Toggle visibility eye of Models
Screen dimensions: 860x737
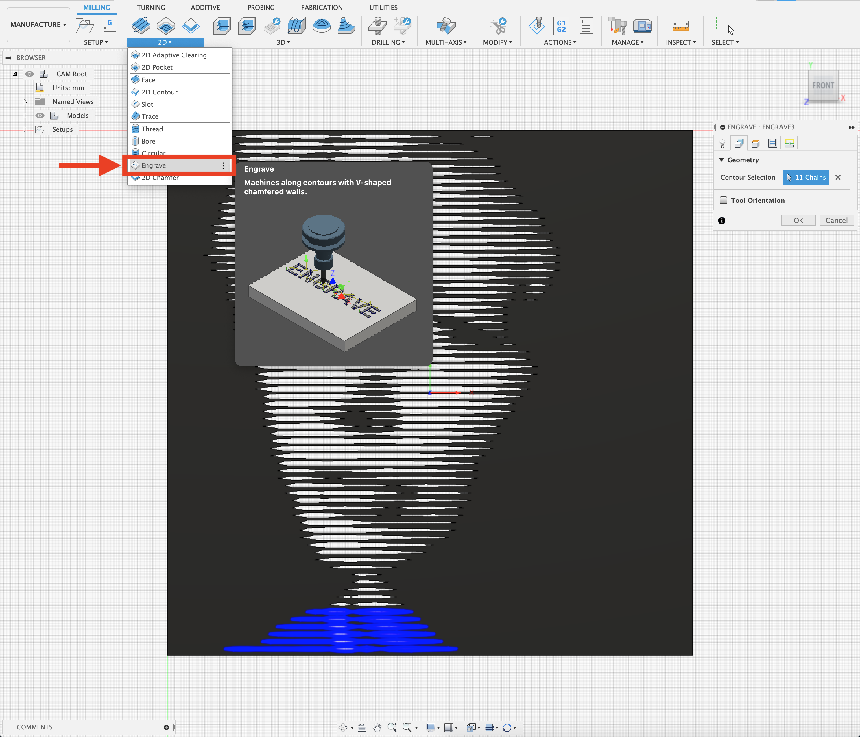pos(40,116)
